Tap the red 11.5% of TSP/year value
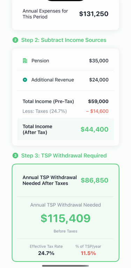 88,253
